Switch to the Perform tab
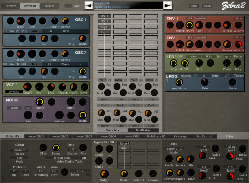Viewport: 249px width, 183px height. [x=11, y=6]
